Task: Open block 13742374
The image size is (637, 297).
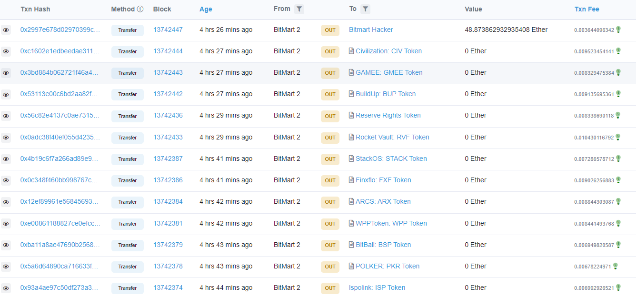Action: (x=168, y=287)
